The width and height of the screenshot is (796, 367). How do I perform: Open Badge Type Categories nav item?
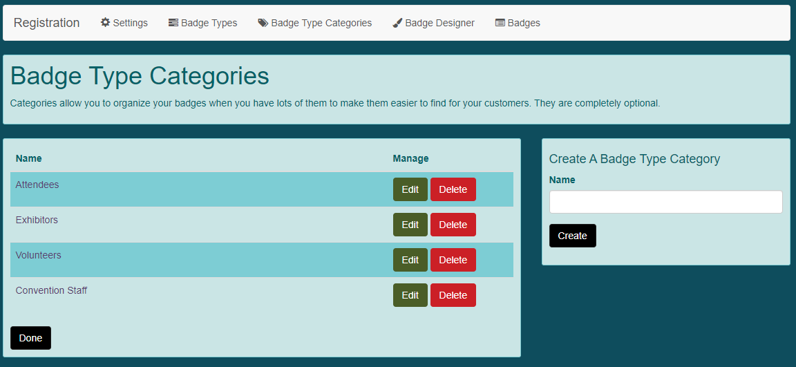(315, 23)
